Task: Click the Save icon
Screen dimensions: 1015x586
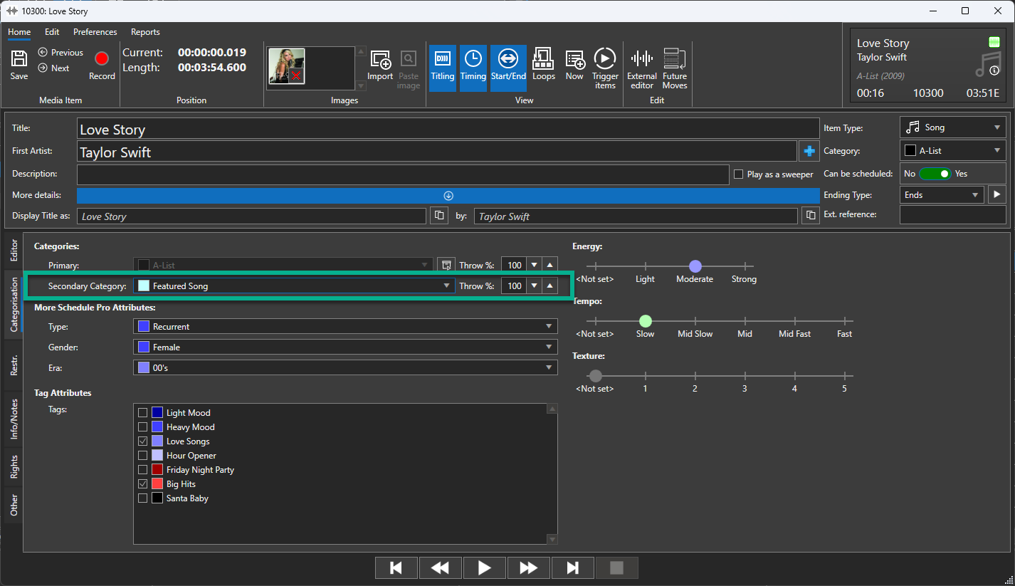Action: [19, 65]
